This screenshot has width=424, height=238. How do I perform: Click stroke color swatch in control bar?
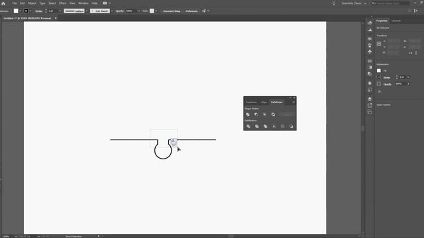26,11
